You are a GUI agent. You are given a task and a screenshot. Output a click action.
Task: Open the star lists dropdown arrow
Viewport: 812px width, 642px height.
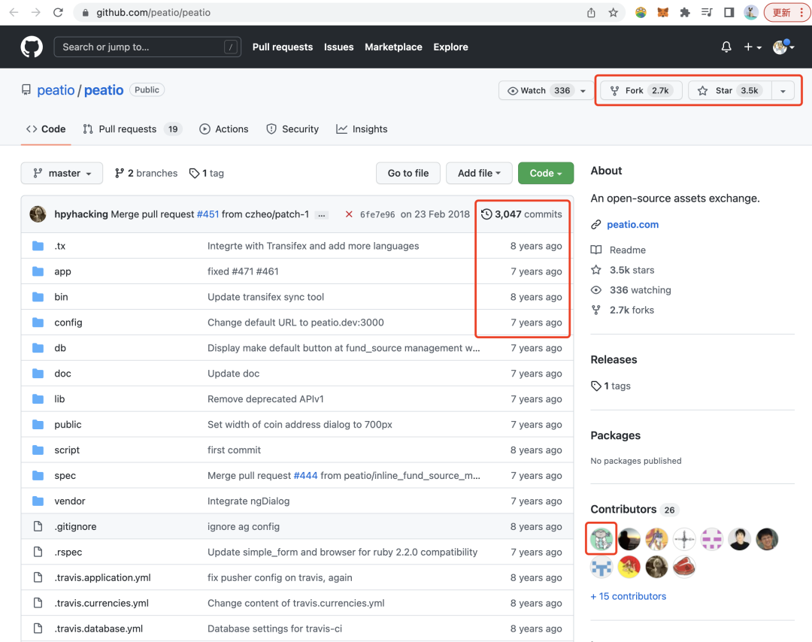point(783,91)
